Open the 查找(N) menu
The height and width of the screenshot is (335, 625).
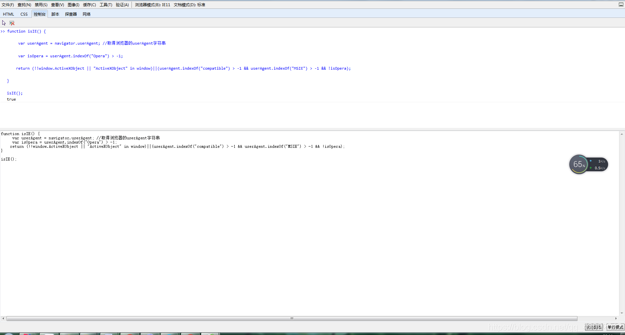tap(24, 5)
